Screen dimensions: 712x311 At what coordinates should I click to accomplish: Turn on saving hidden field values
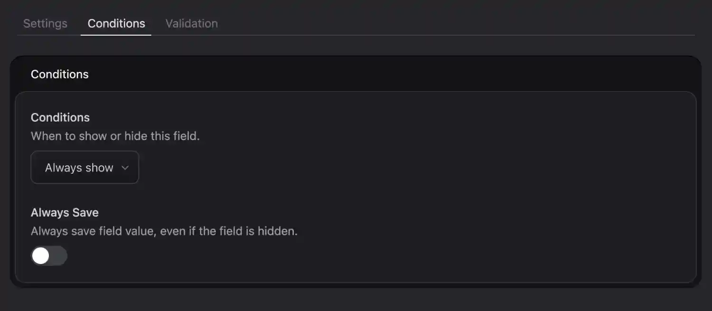(x=49, y=255)
